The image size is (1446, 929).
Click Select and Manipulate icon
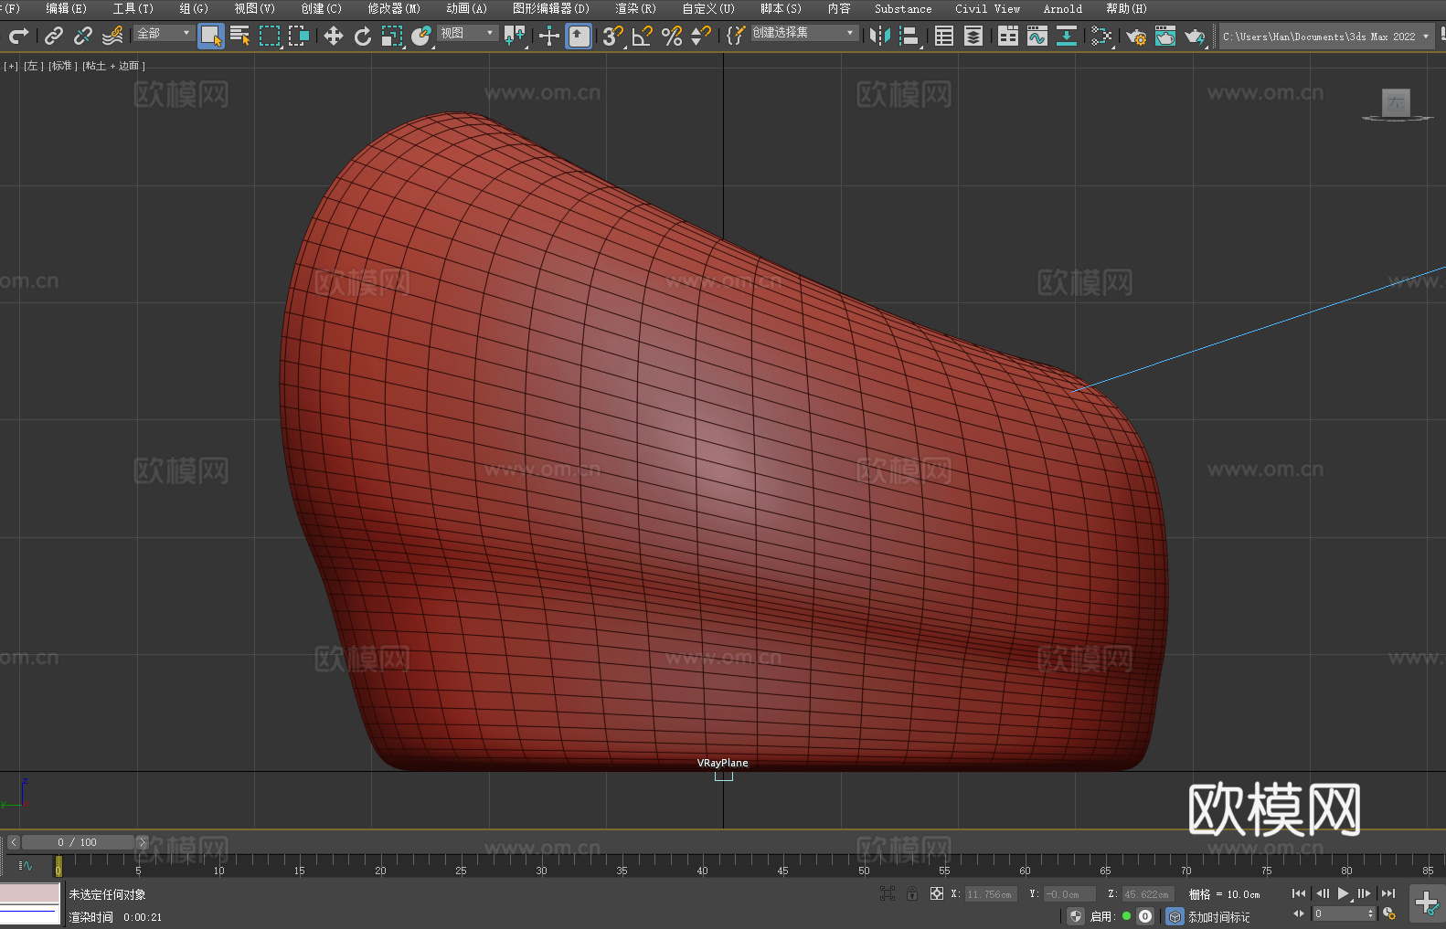tap(548, 36)
